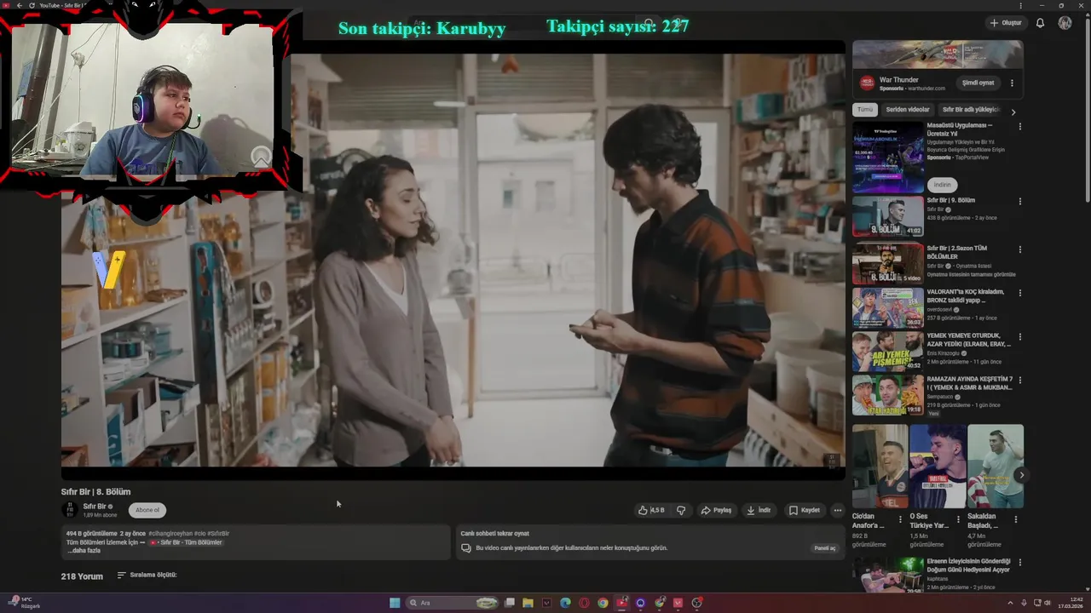Image resolution: width=1091 pixels, height=613 pixels.
Task: Open Elraenn İzleyicisinin Gönderdiği video thumbnail
Action: 888,575
